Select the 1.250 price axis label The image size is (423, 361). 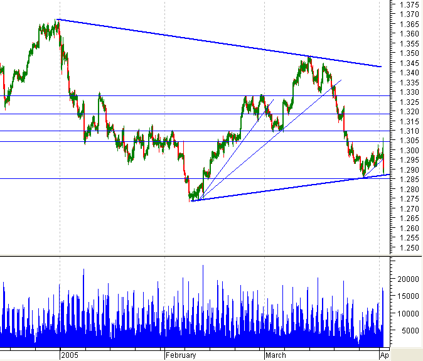pos(409,247)
